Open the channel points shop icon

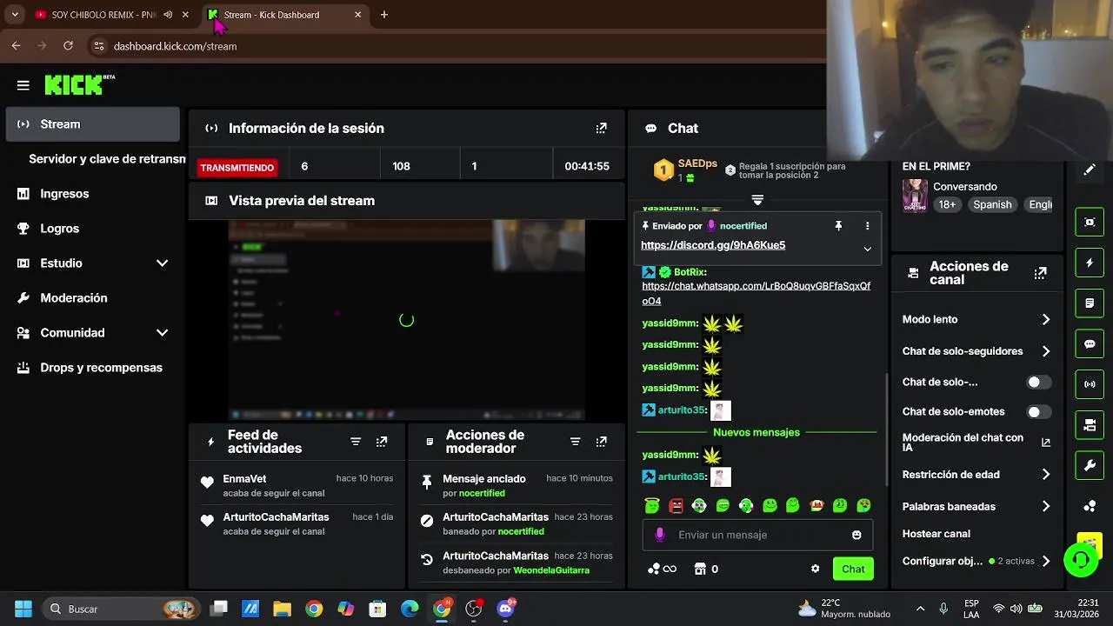tap(700, 569)
